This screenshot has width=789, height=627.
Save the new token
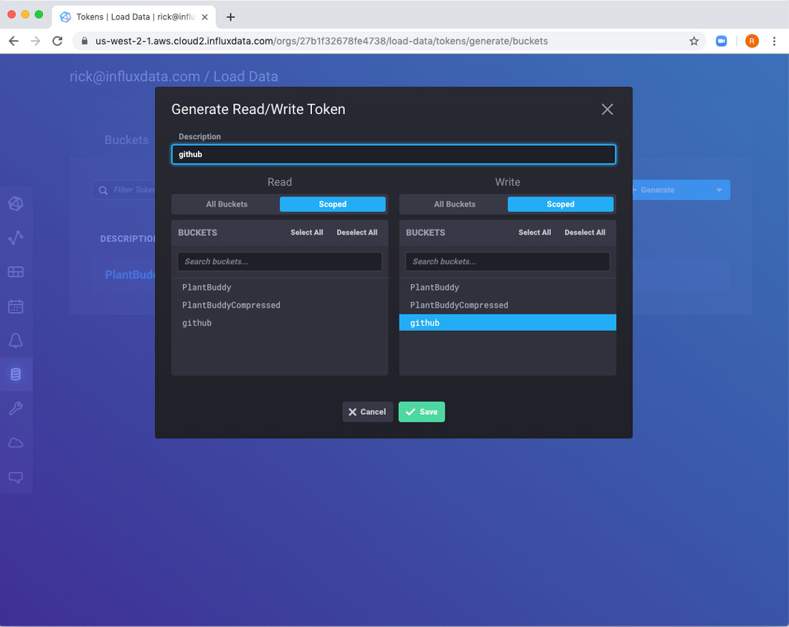pos(422,412)
